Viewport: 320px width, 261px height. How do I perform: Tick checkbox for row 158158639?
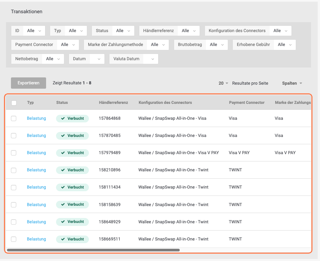click(14, 205)
